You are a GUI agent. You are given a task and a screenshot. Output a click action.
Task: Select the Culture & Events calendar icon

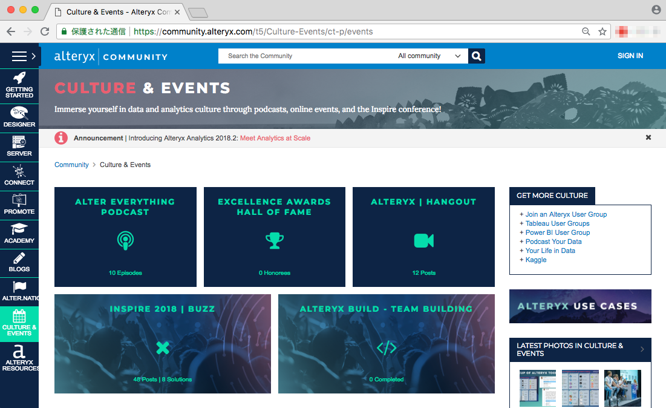coord(19,316)
